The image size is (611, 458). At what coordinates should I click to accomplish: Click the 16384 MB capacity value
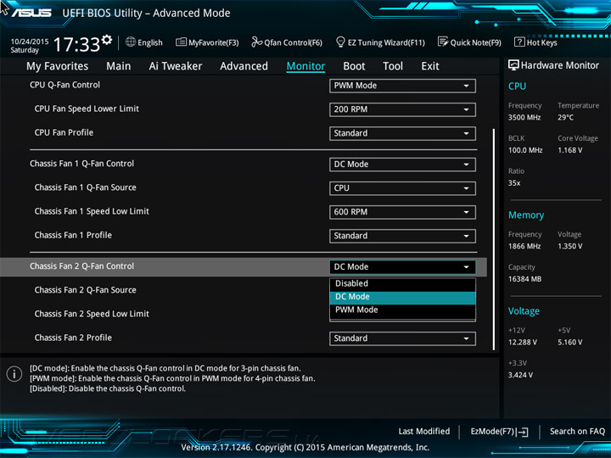[x=524, y=279]
